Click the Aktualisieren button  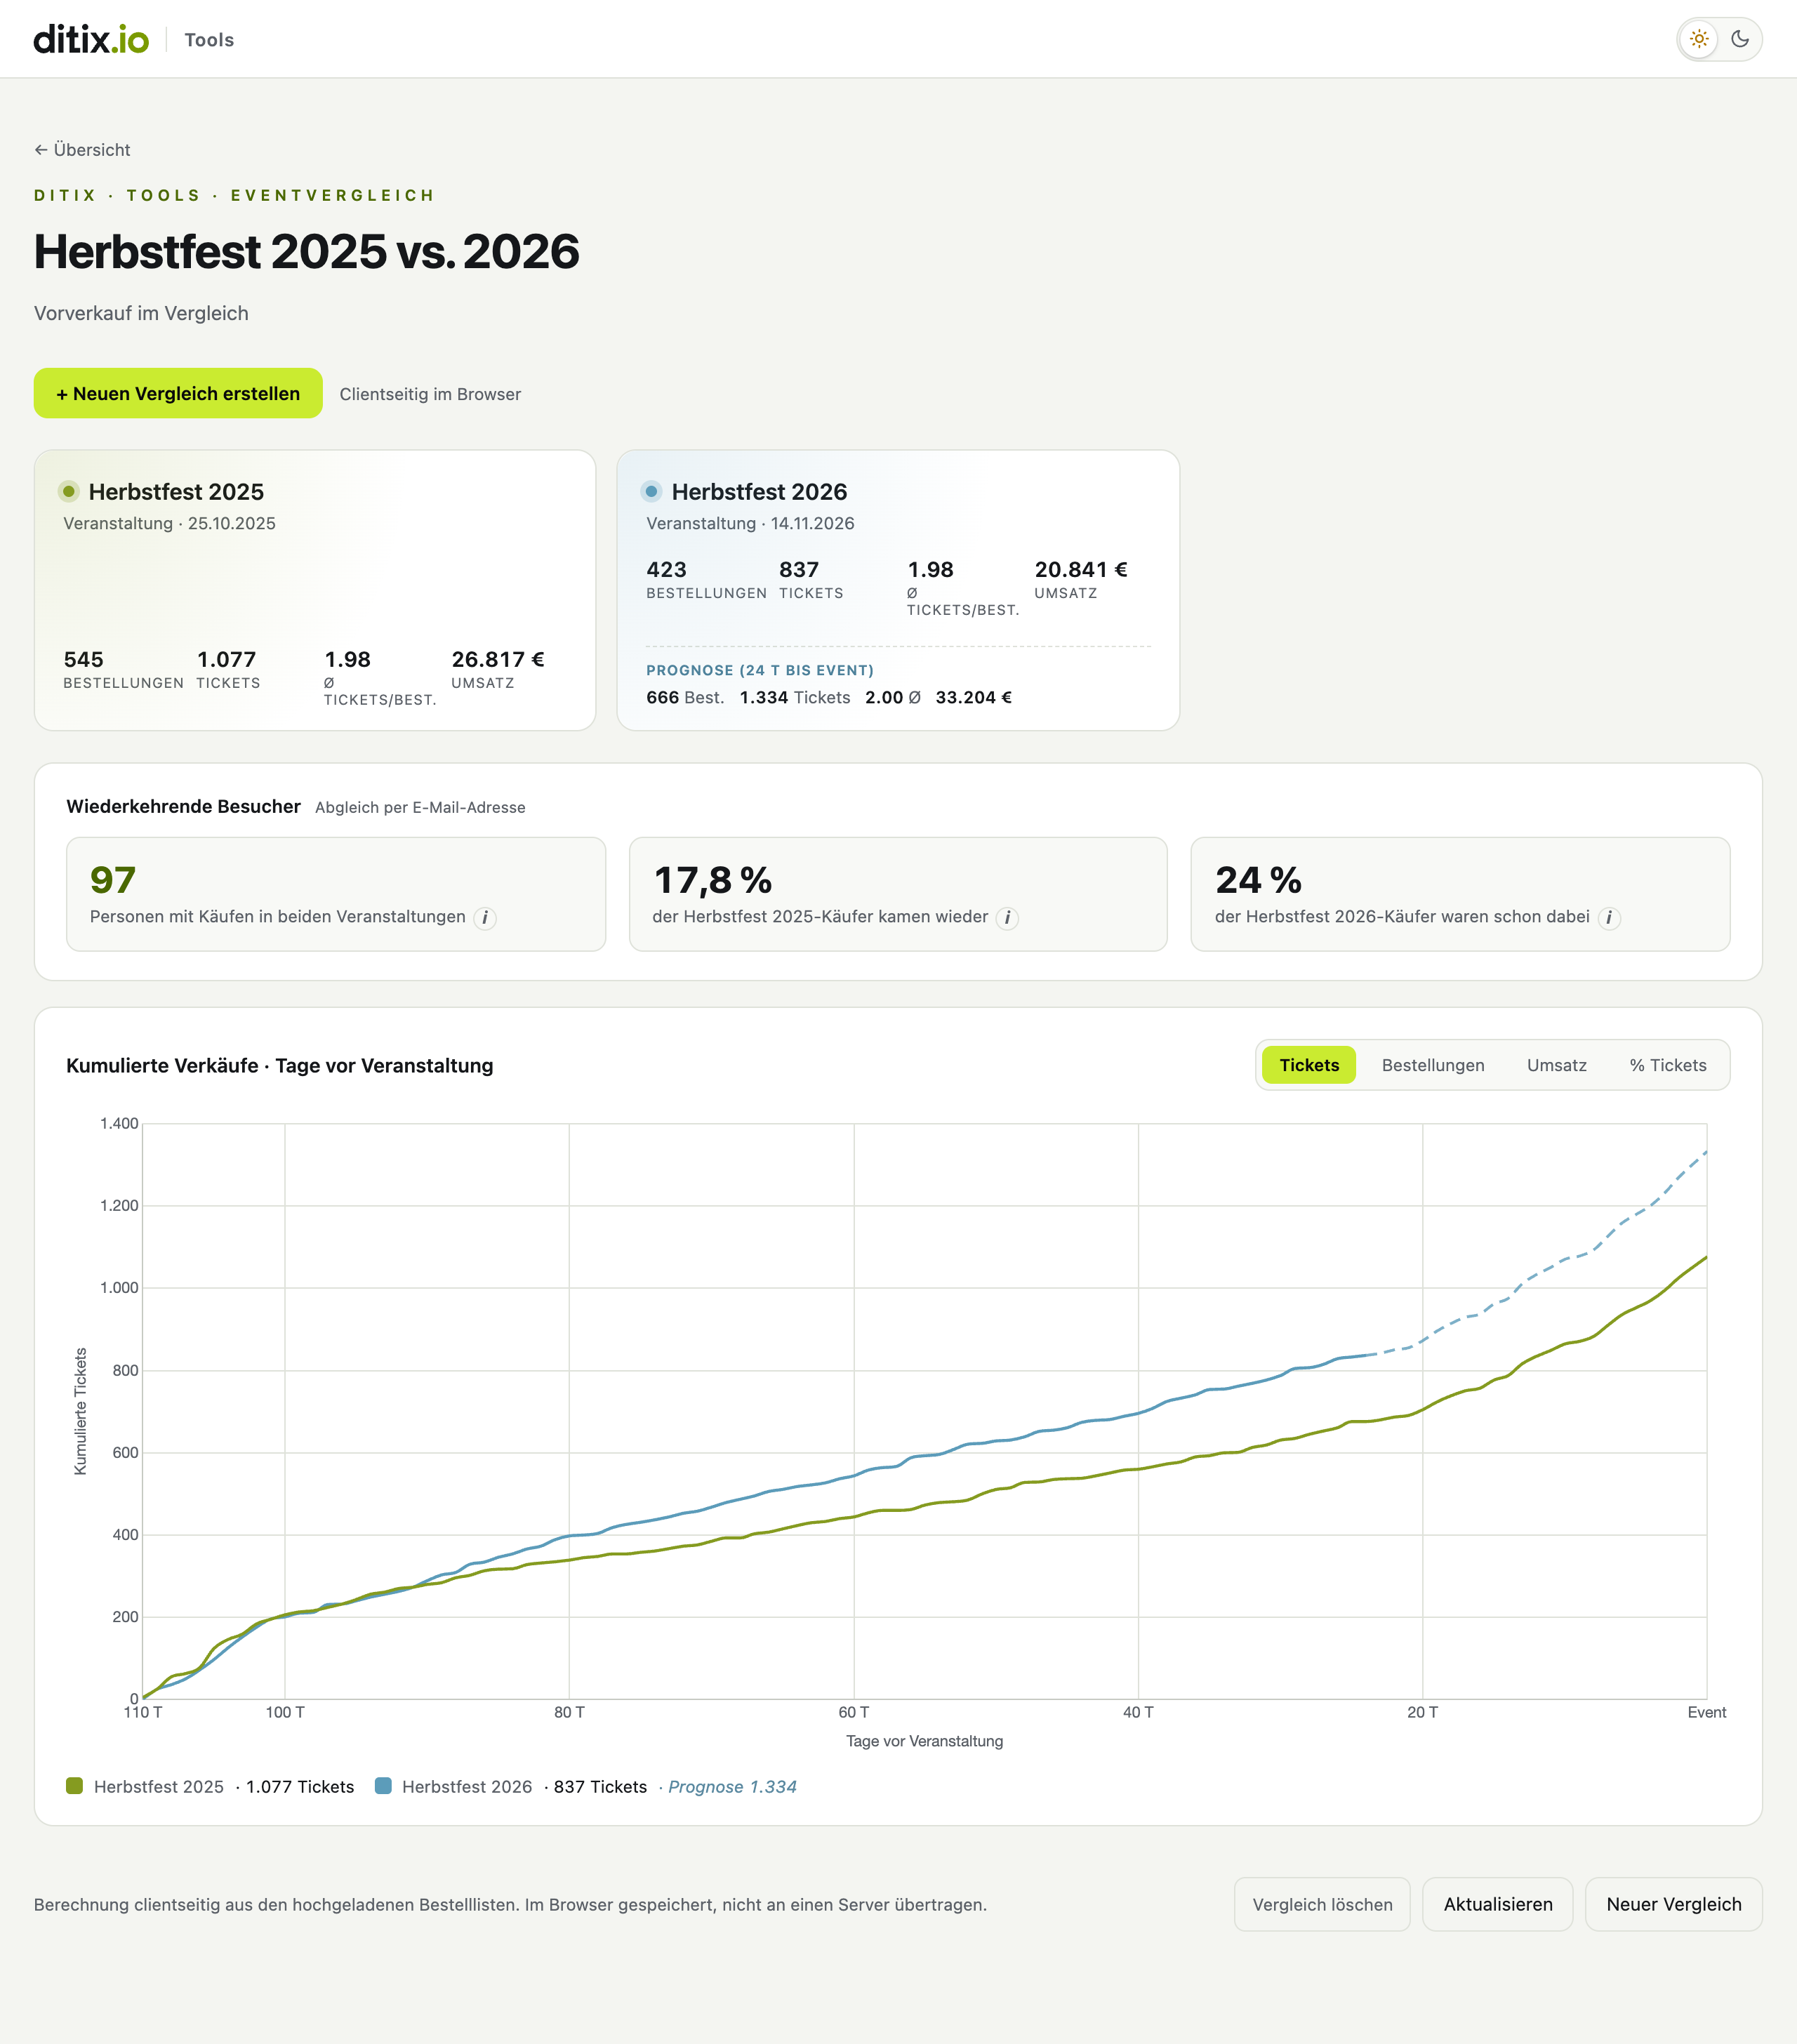point(1497,1904)
